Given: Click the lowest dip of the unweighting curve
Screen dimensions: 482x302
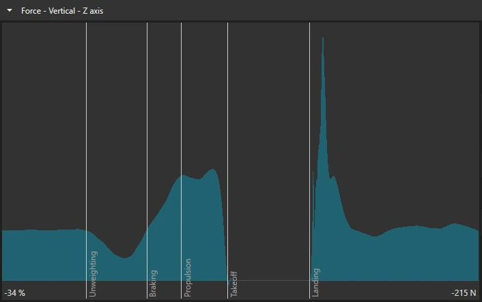Looking at the screenshot, I should [124, 258].
